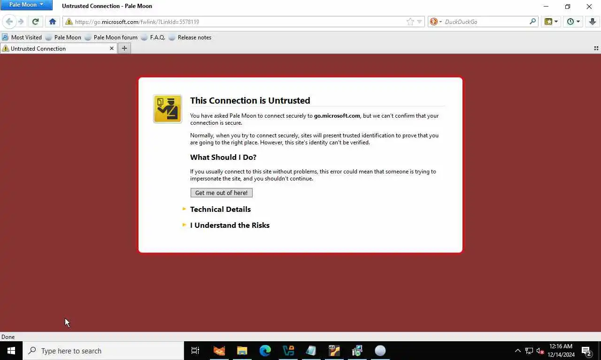The image size is (601, 360).
Task: Go back one page
Action: point(9,22)
